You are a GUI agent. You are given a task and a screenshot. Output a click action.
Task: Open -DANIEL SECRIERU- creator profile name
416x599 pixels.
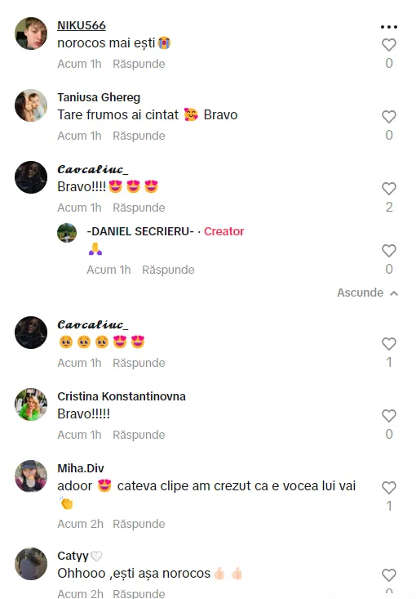point(140,231)
